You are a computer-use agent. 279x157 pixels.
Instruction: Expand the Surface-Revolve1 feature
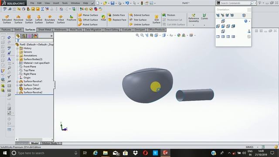coord(17,82)
